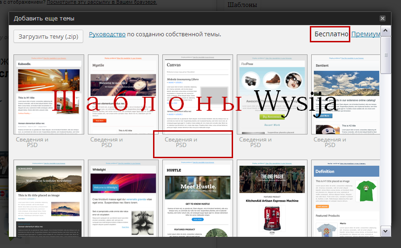Select the Kaboodle theme thumbnail
Screen dimensions: 401x248
click(x=49, y=94)
